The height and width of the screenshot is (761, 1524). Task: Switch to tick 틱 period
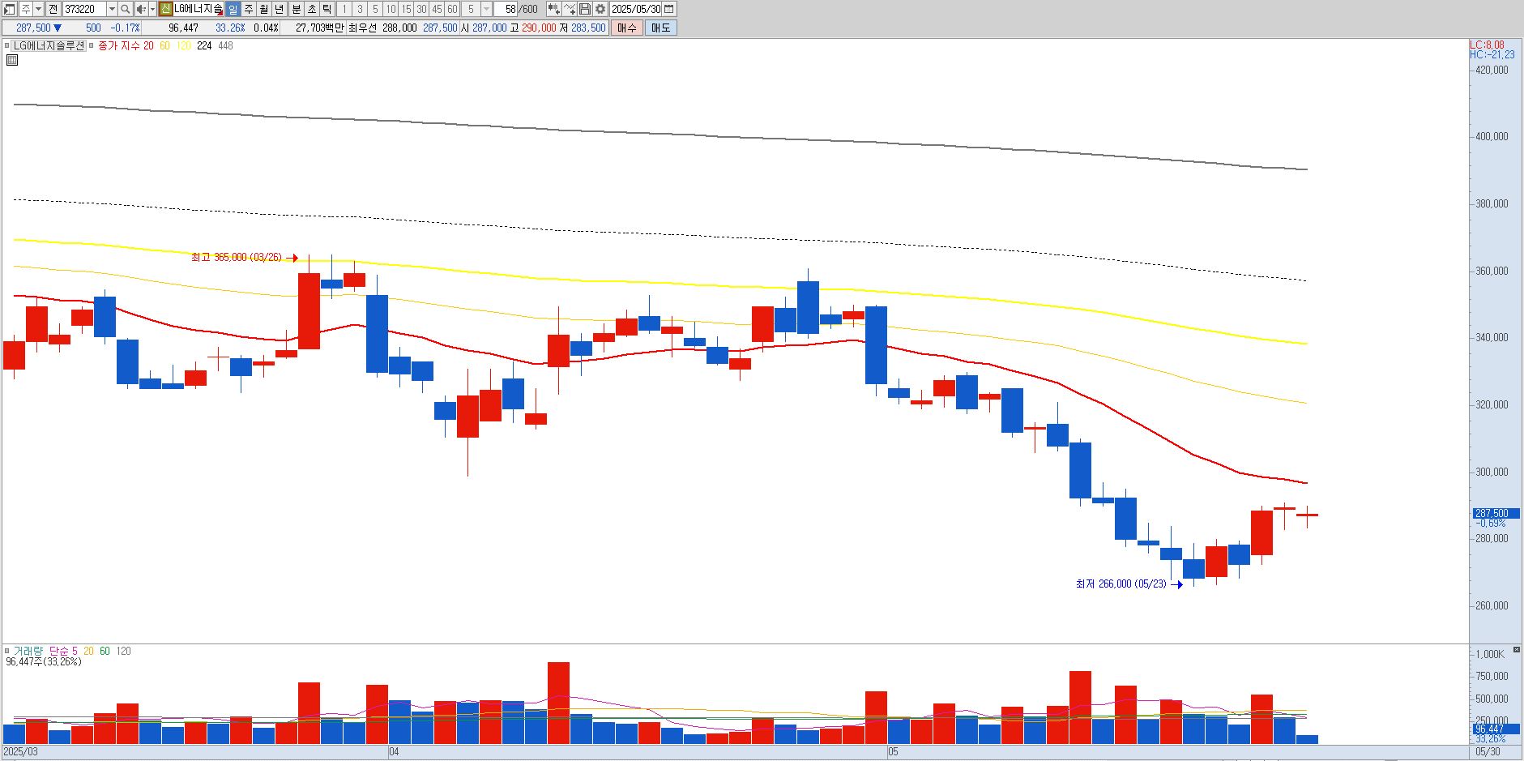tap(327, 9)
